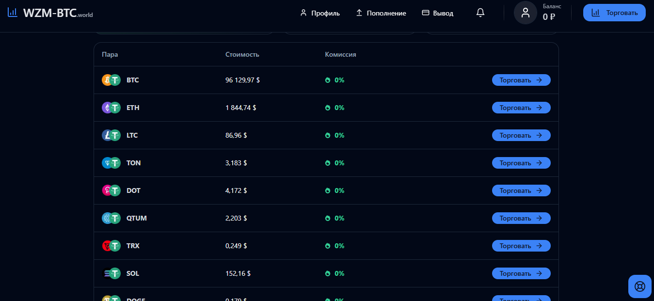Open the user avatar account icon
The width and height of the screenshot is (654, 301).
526,13
